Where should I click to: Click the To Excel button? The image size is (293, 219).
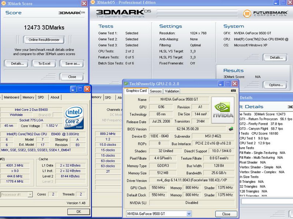click(44, 63)
